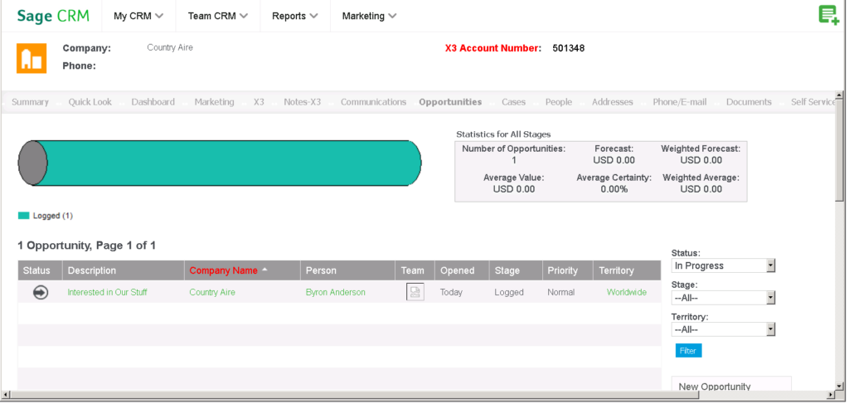Viewport: 849px width, 404px height.
Task: Open the Reports menu
Action: click(x=295, y=17)
